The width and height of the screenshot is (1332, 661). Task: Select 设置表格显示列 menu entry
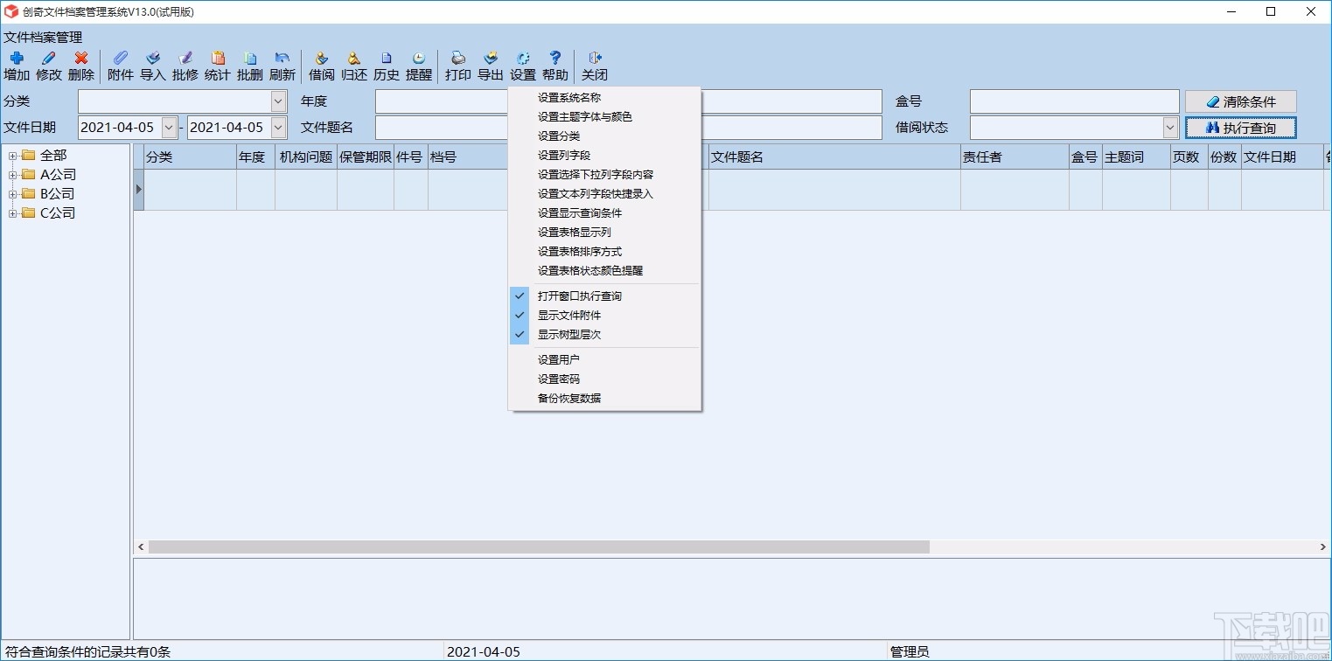[604, 233]
